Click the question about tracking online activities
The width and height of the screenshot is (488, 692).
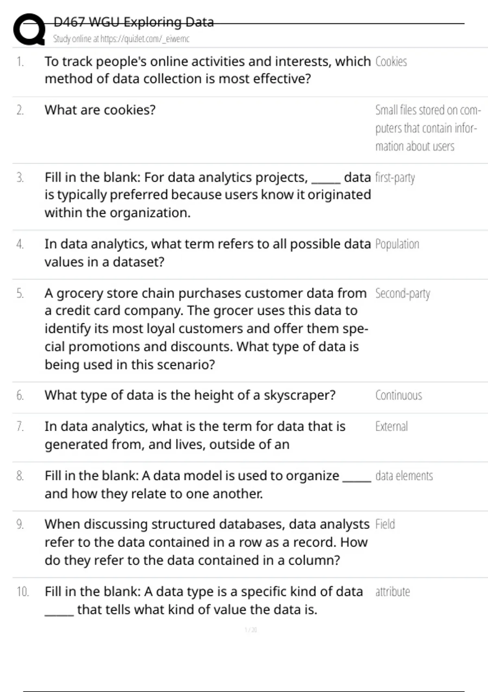(207, 70)
